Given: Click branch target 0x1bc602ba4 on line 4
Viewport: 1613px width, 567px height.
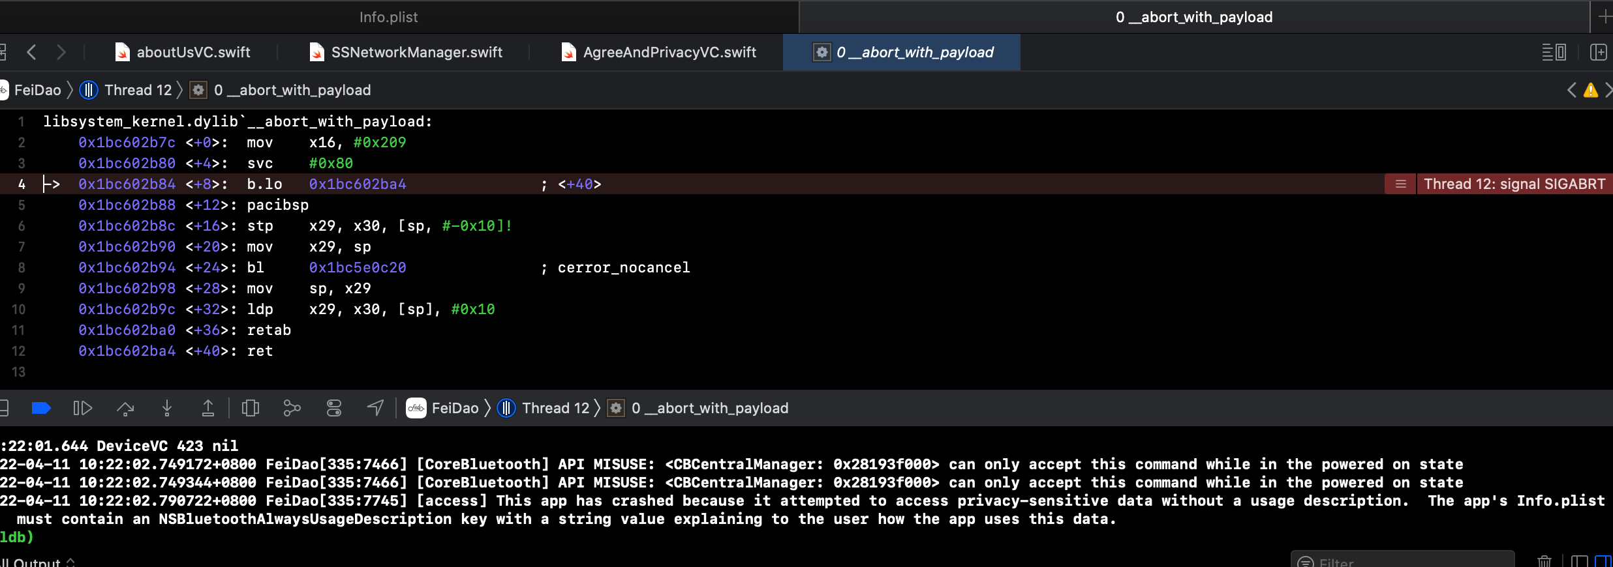Looking at the screenshot, I should tap(358, 184).
